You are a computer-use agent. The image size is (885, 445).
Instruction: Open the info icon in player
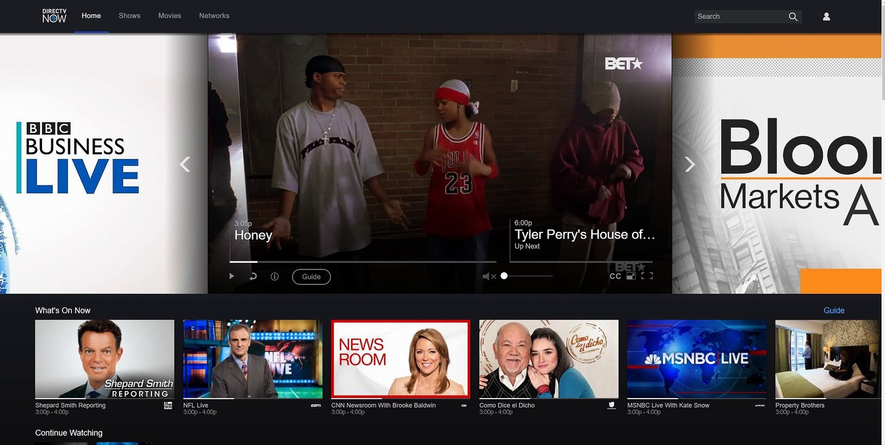[275, 276]
